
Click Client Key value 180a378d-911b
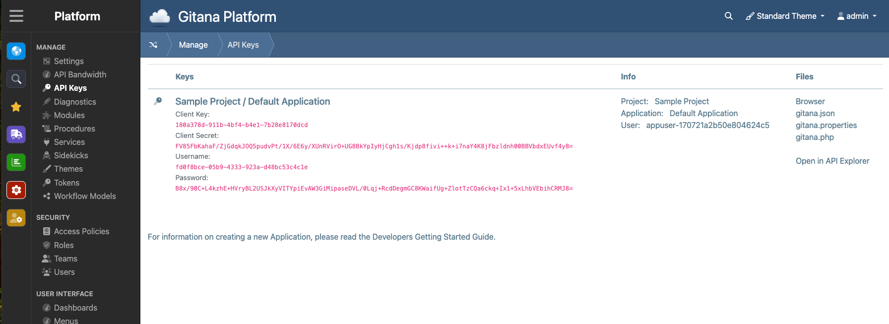pyautogui.click(x=242, y=125)
